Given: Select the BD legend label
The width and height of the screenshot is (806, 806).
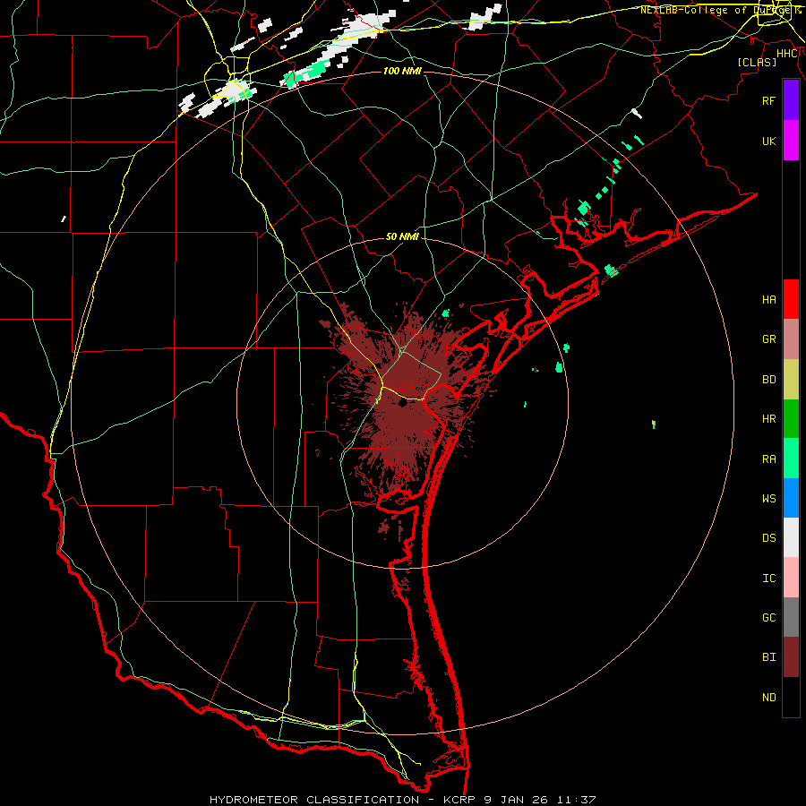Looking at the screenshot, I should point(768,380).
